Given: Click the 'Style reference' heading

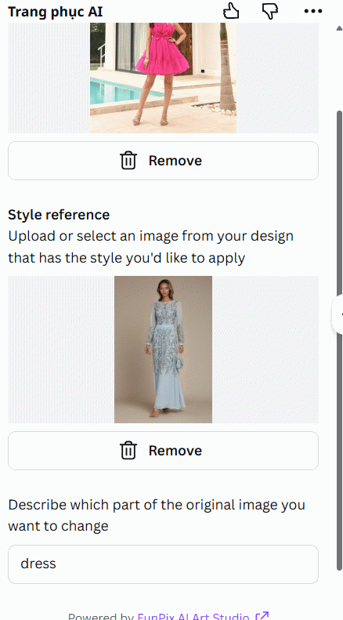Looking at the screenshot, I should (59, 215).
